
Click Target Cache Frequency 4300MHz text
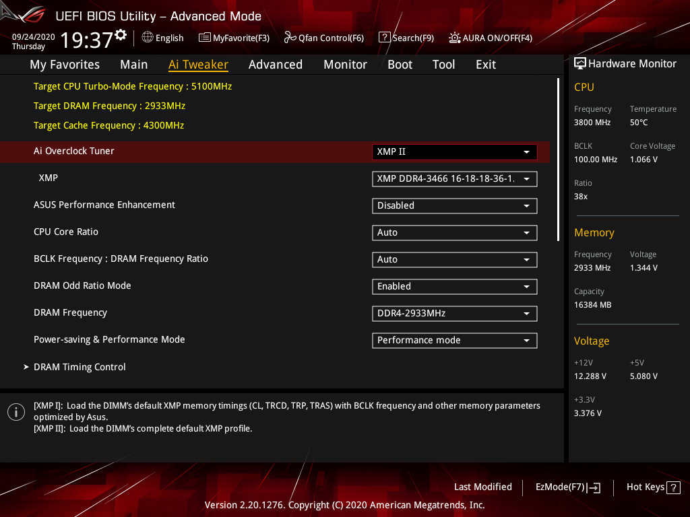tap(108, 125)
